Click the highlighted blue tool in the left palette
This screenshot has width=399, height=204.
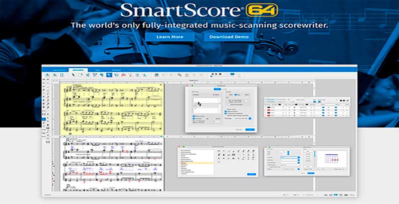pyautogui.click(x=44, y=119)
